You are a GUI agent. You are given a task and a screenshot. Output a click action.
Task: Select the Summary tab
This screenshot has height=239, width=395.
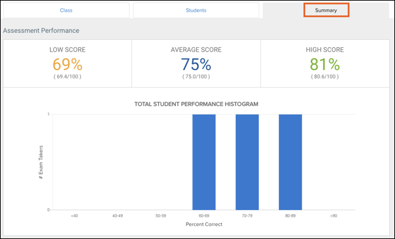(x=326, y=10)
